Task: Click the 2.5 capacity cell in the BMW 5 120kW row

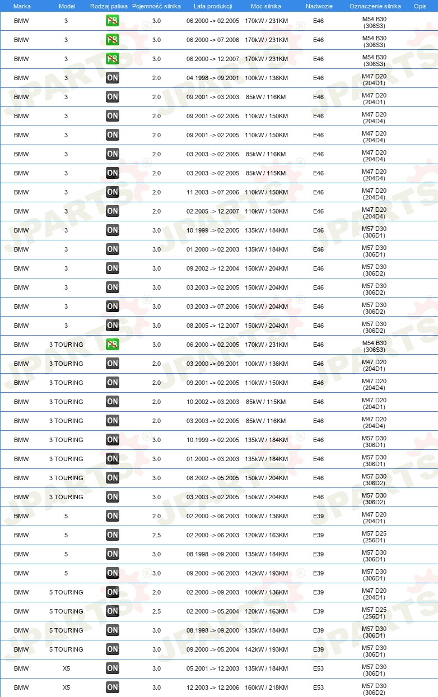Action: click(156, 535)
